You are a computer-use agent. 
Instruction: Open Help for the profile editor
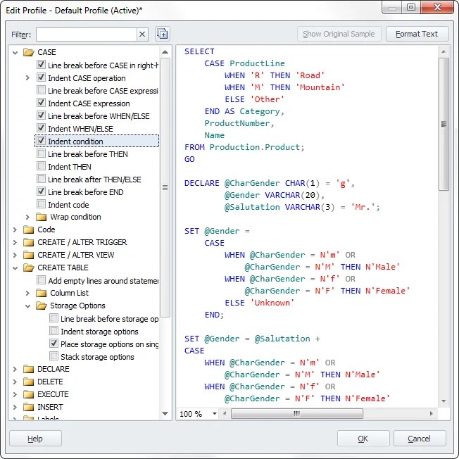pyautogui.click(x=35, y=438)
